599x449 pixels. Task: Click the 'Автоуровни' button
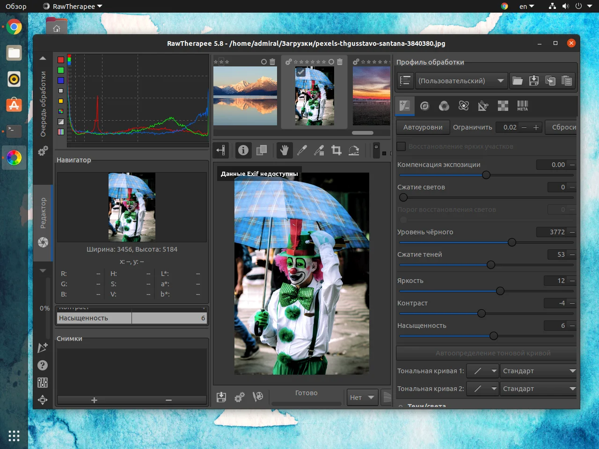point(423,127)
